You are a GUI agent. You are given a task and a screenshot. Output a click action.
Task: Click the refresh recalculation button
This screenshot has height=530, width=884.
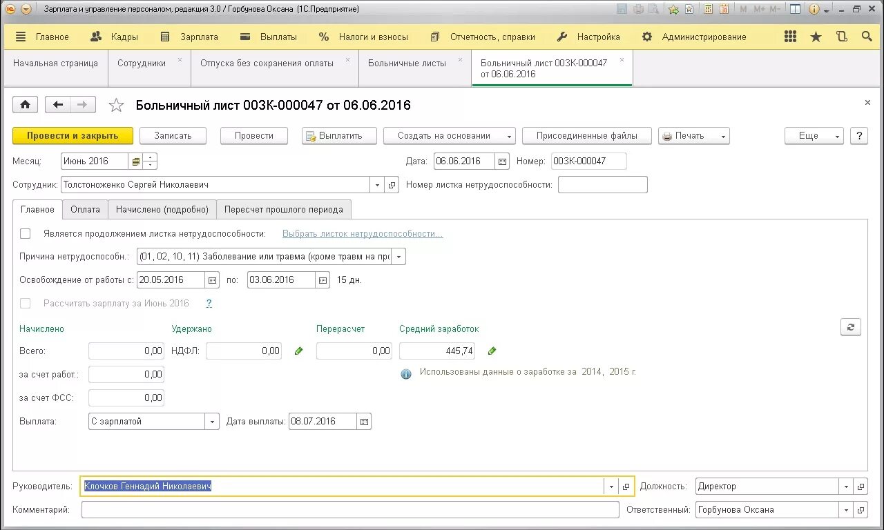pyautogui.click(x=851, y=327)
